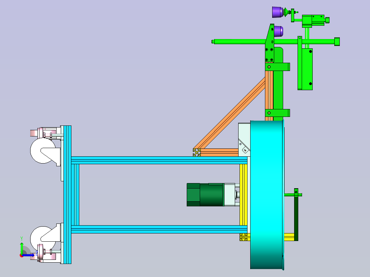Select the white motor mounting flange
This screenshot has height=277, width=370.
coord(229,195)
